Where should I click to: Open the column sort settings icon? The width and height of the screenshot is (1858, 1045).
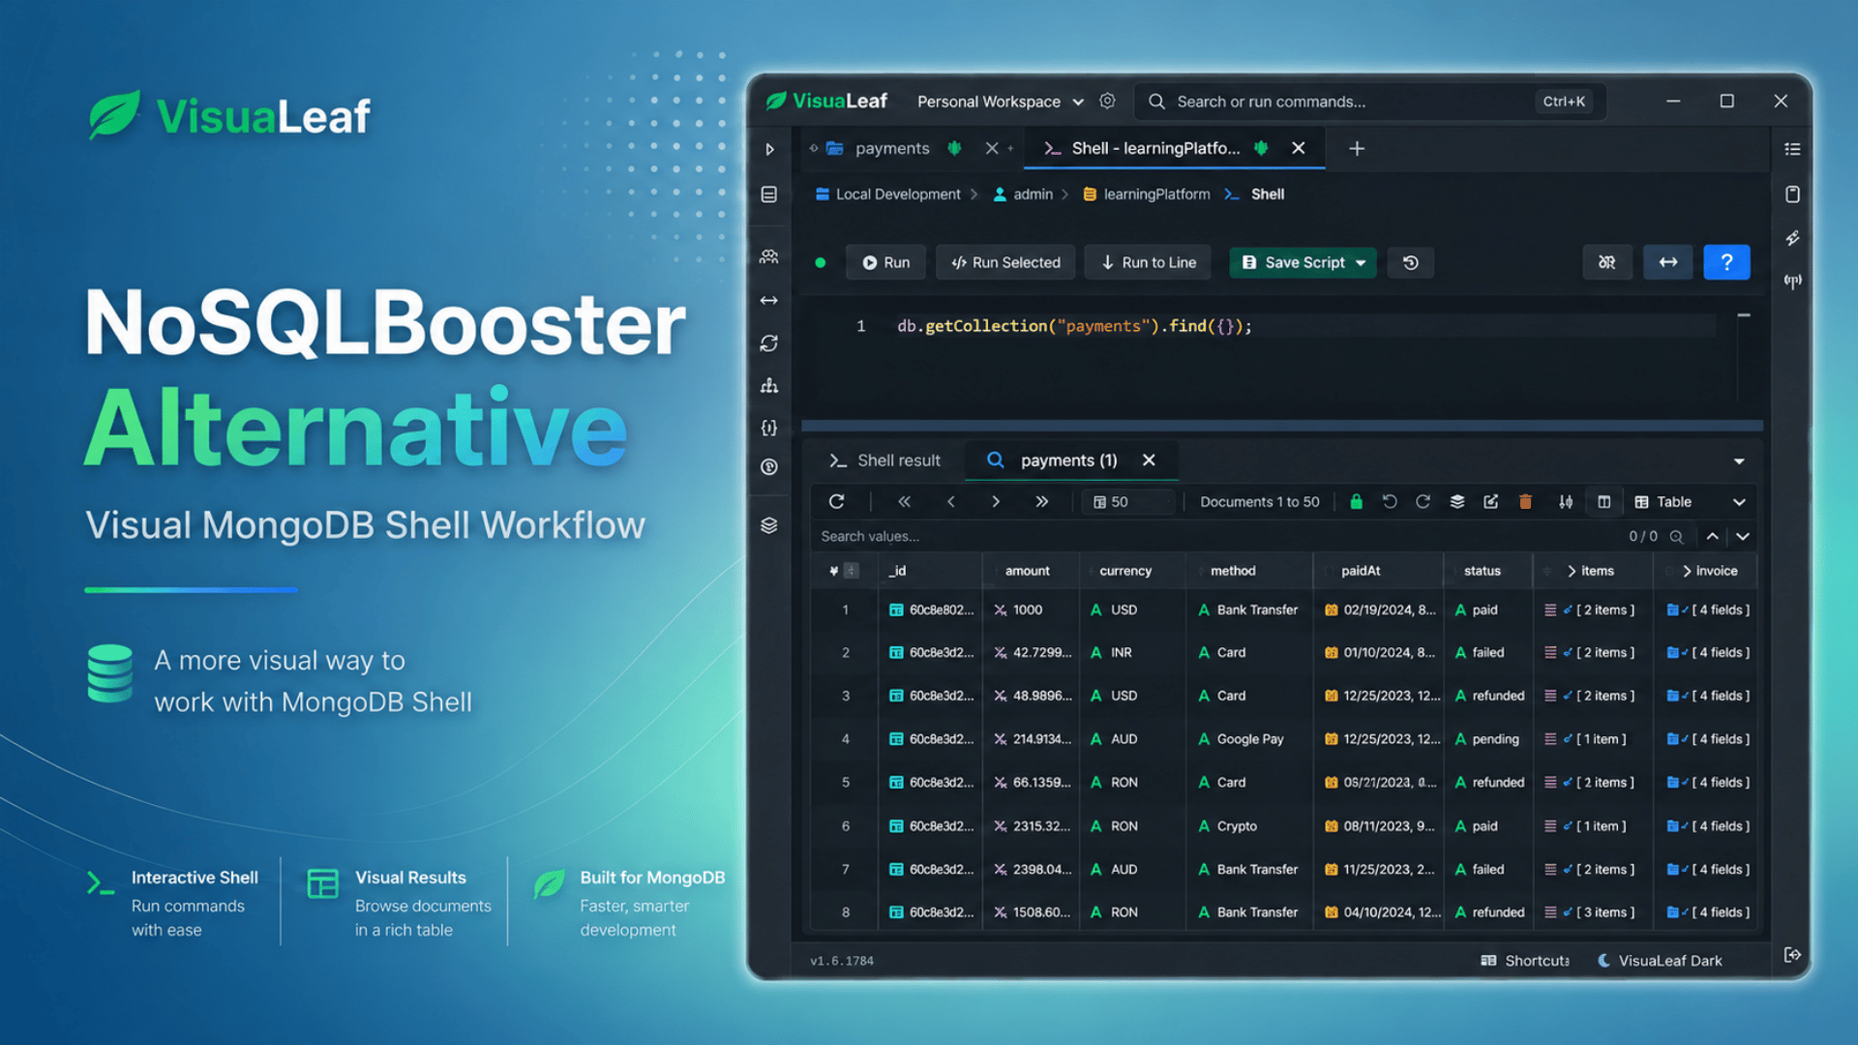coord(1566,501)
